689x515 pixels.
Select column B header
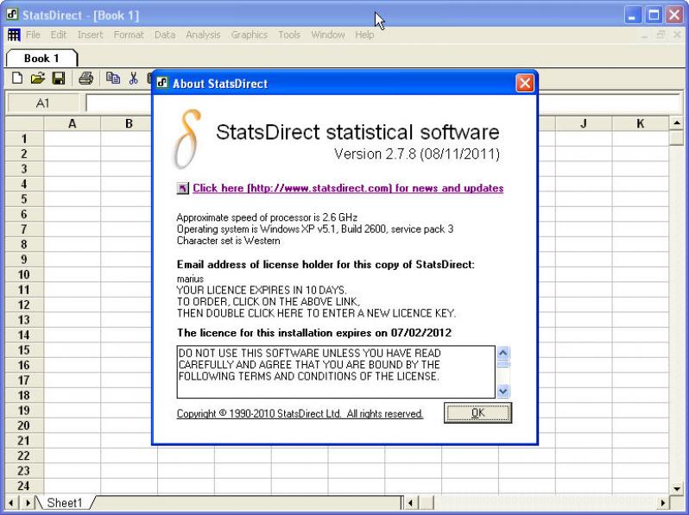pos(129,124)
